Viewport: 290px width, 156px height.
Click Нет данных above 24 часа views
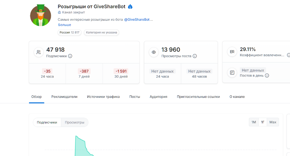(162, 71)
